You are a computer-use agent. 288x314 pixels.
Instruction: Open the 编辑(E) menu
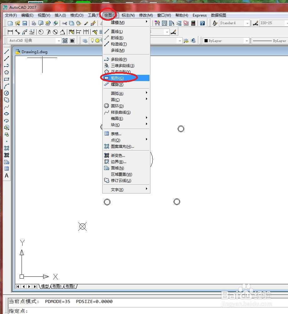click(27, 15)
